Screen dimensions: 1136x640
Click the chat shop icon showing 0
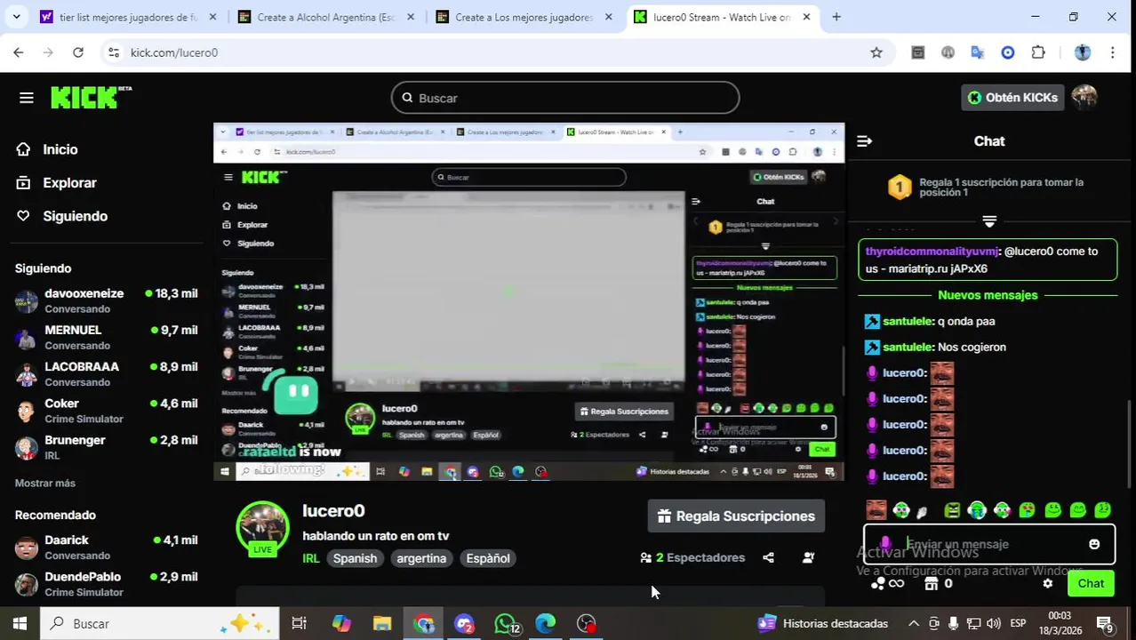[x=939, y=584]
